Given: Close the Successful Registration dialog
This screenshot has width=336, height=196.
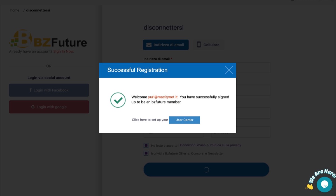Looking at the screenshot, I should (229, 70).
